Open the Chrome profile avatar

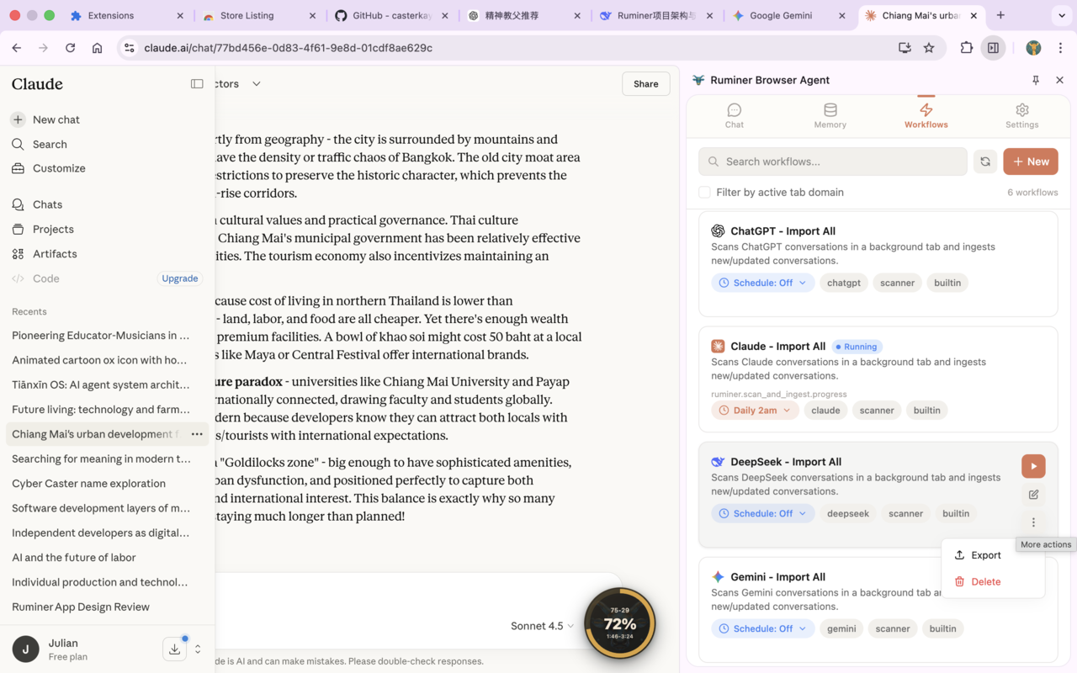pos(1034,48)
